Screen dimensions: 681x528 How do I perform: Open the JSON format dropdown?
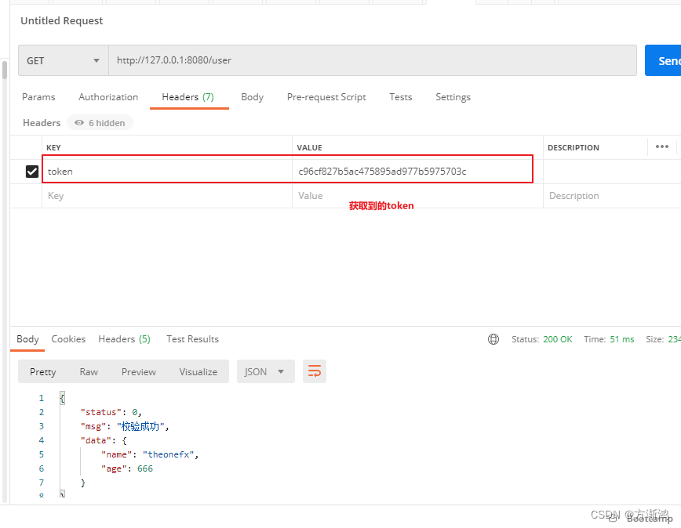coord(265,371)
